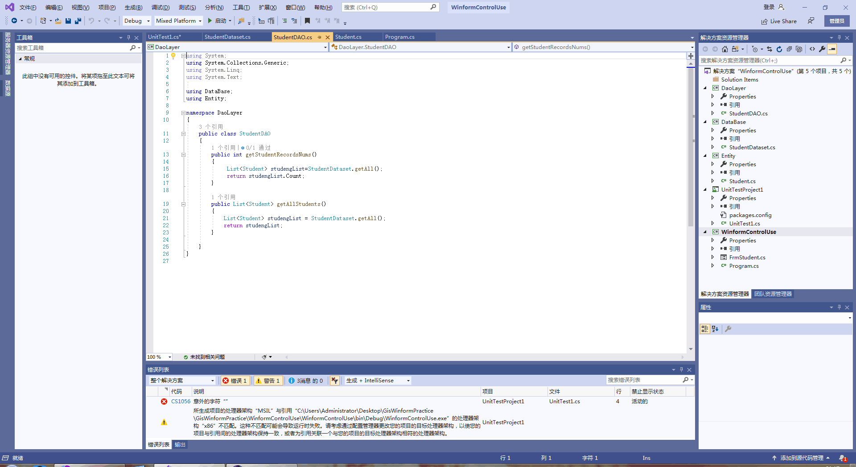Click the View Code icon in Solution Explorer
This screenshot has height=467, width=856.
coord(812,49)
